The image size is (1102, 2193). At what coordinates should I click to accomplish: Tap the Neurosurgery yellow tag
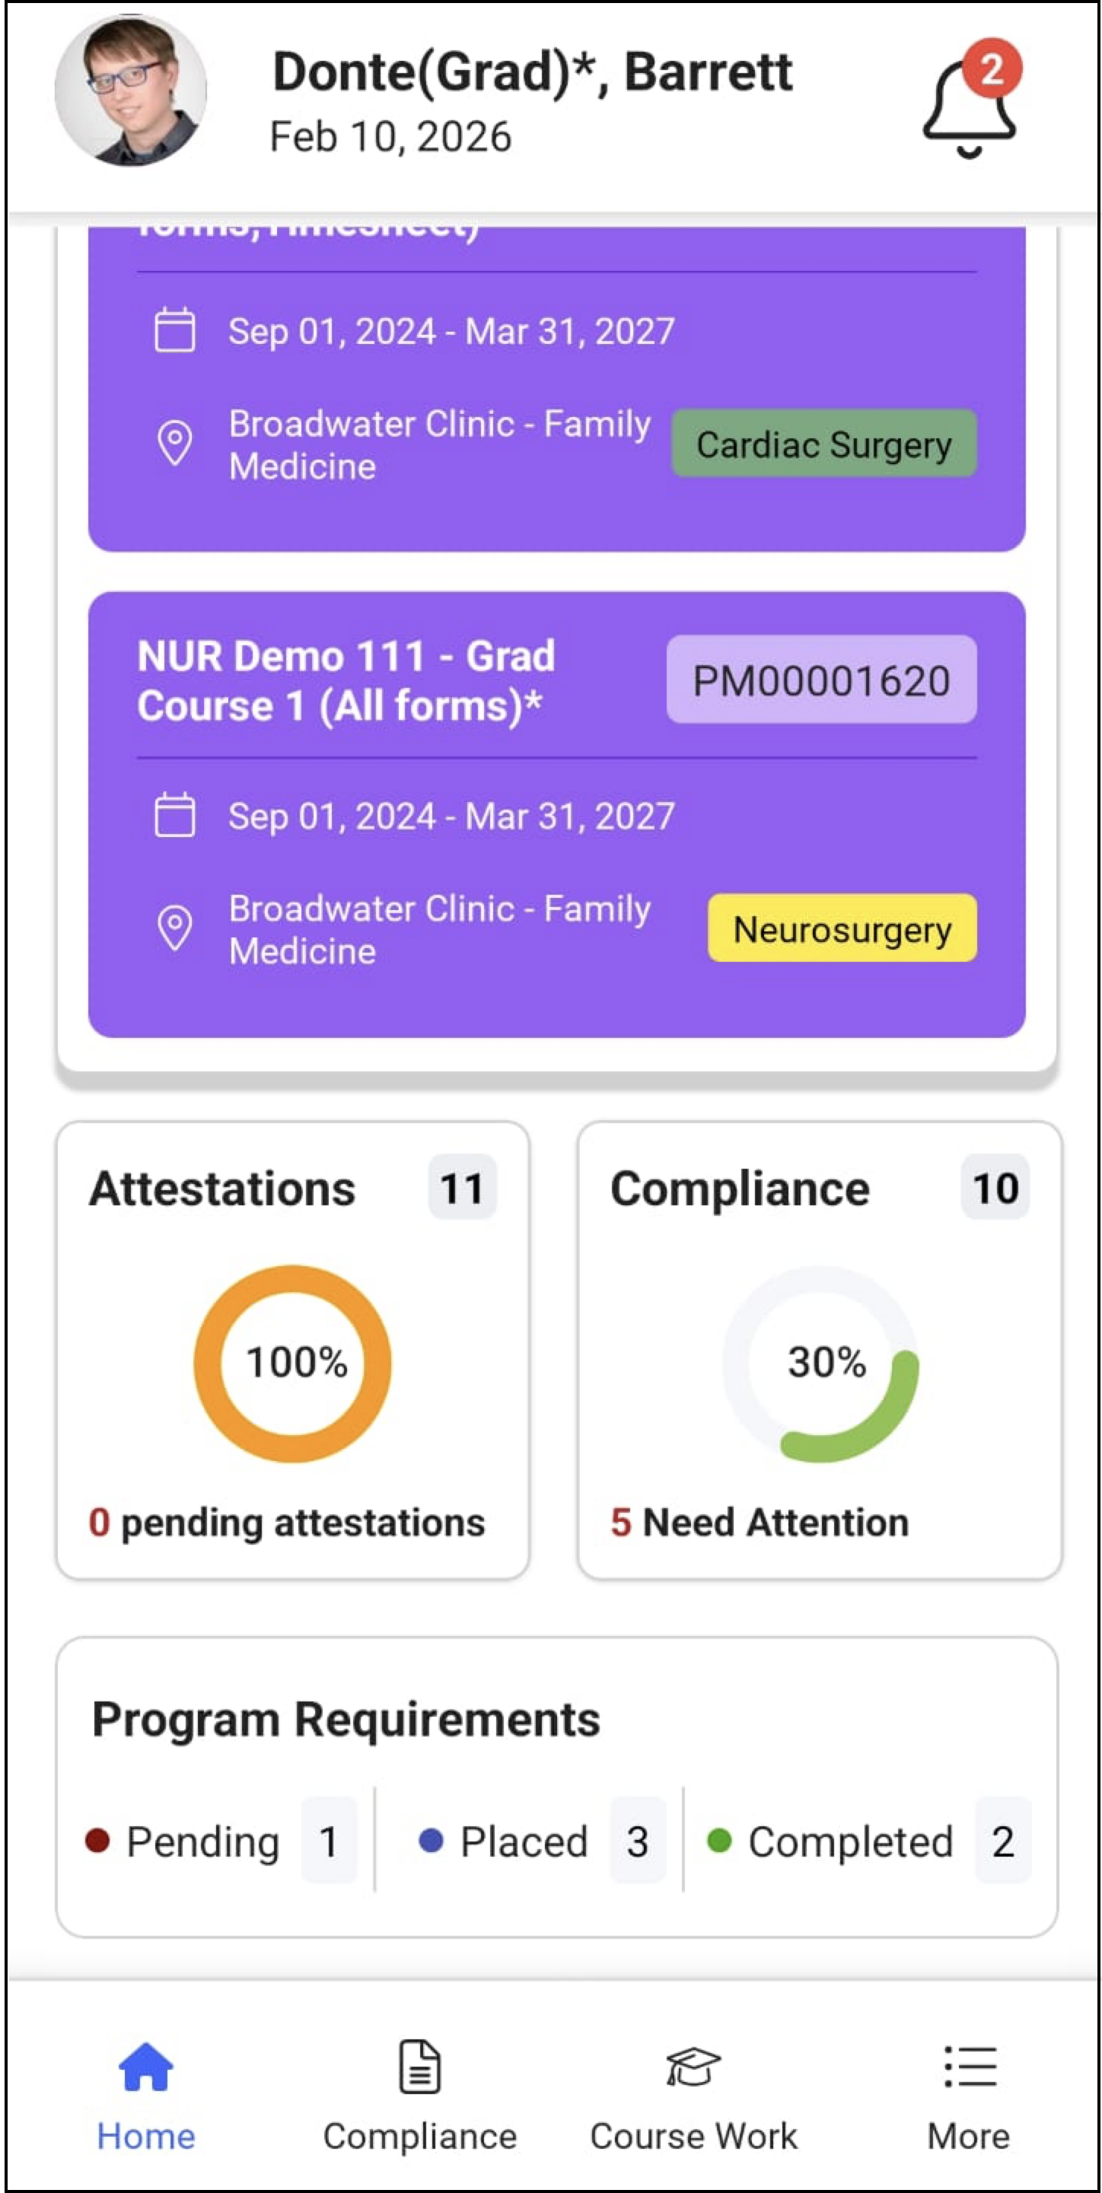click(x=842, y=929)
